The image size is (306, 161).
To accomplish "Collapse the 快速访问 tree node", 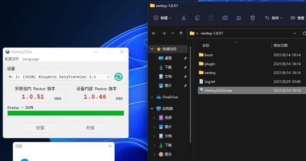I will tap(152, 49).
